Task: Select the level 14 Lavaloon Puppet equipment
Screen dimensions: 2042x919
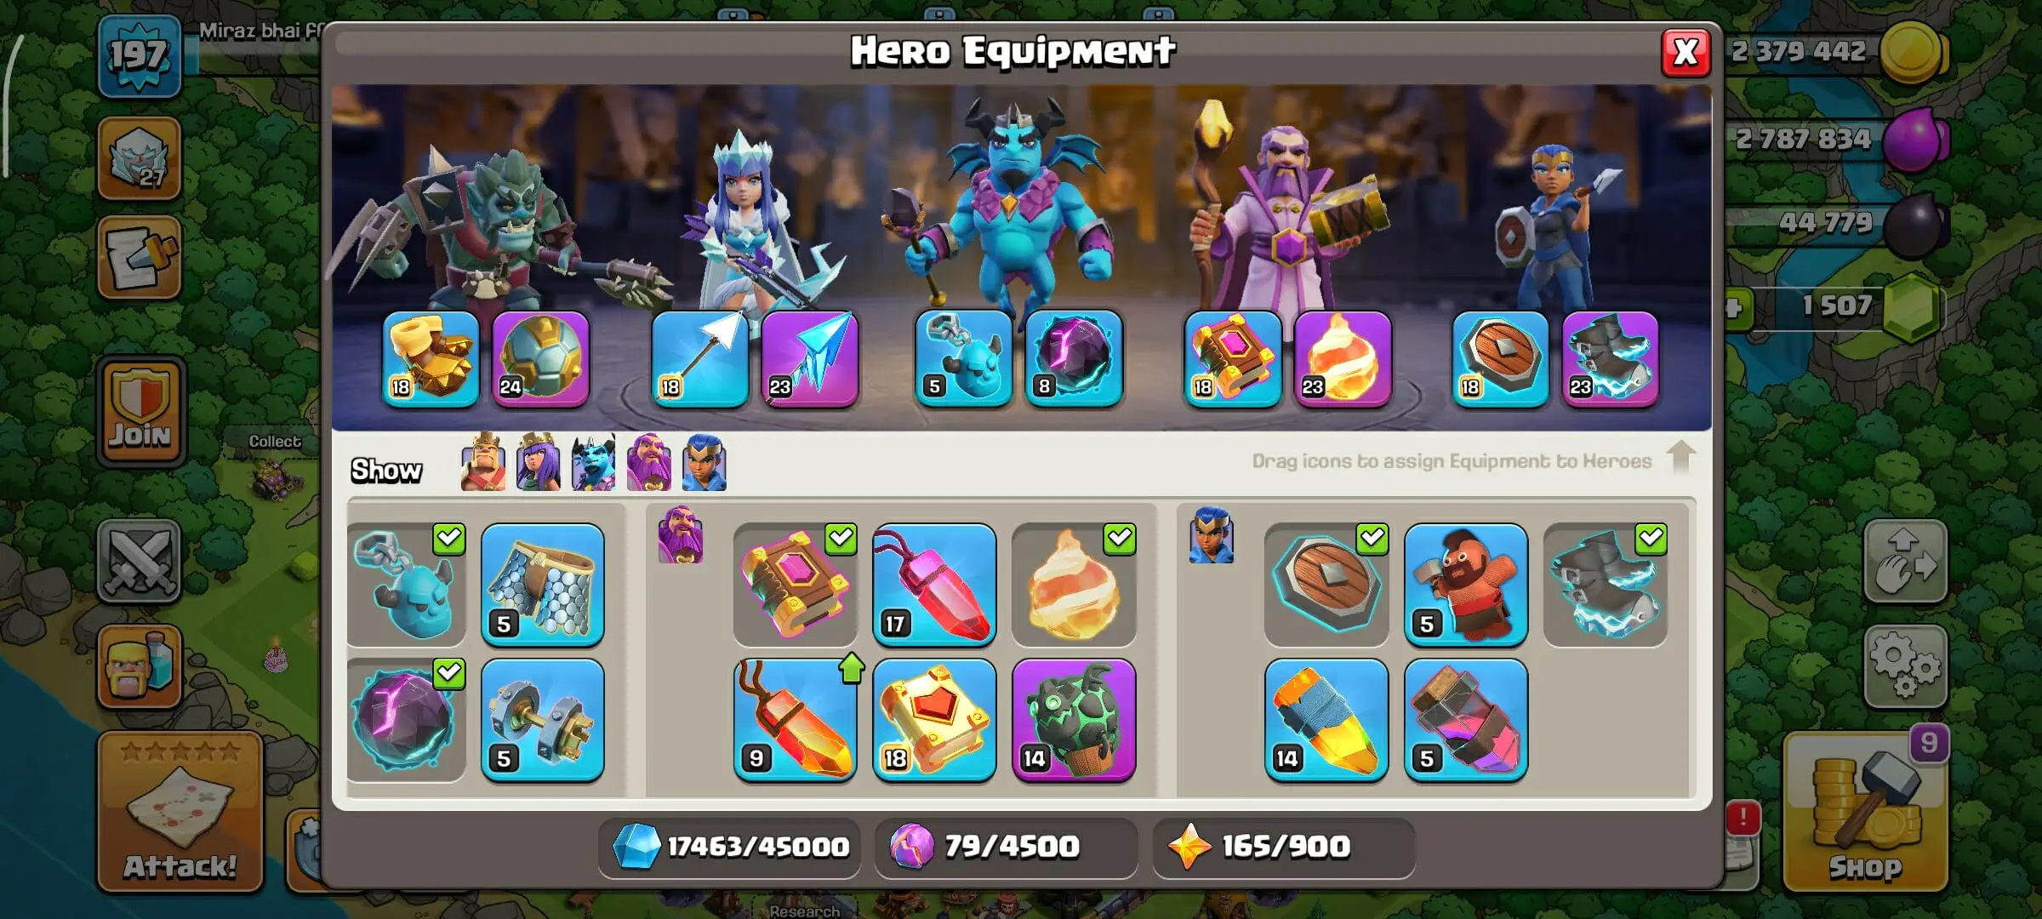Action: (1074, 720)
